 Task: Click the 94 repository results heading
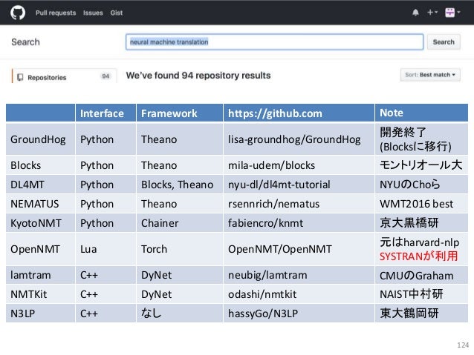click(x=198, y=76)
